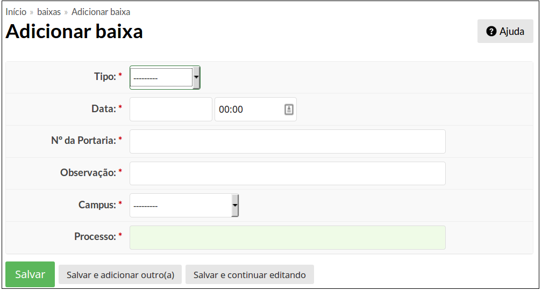Click the question mark help icon

coord(491,32)
